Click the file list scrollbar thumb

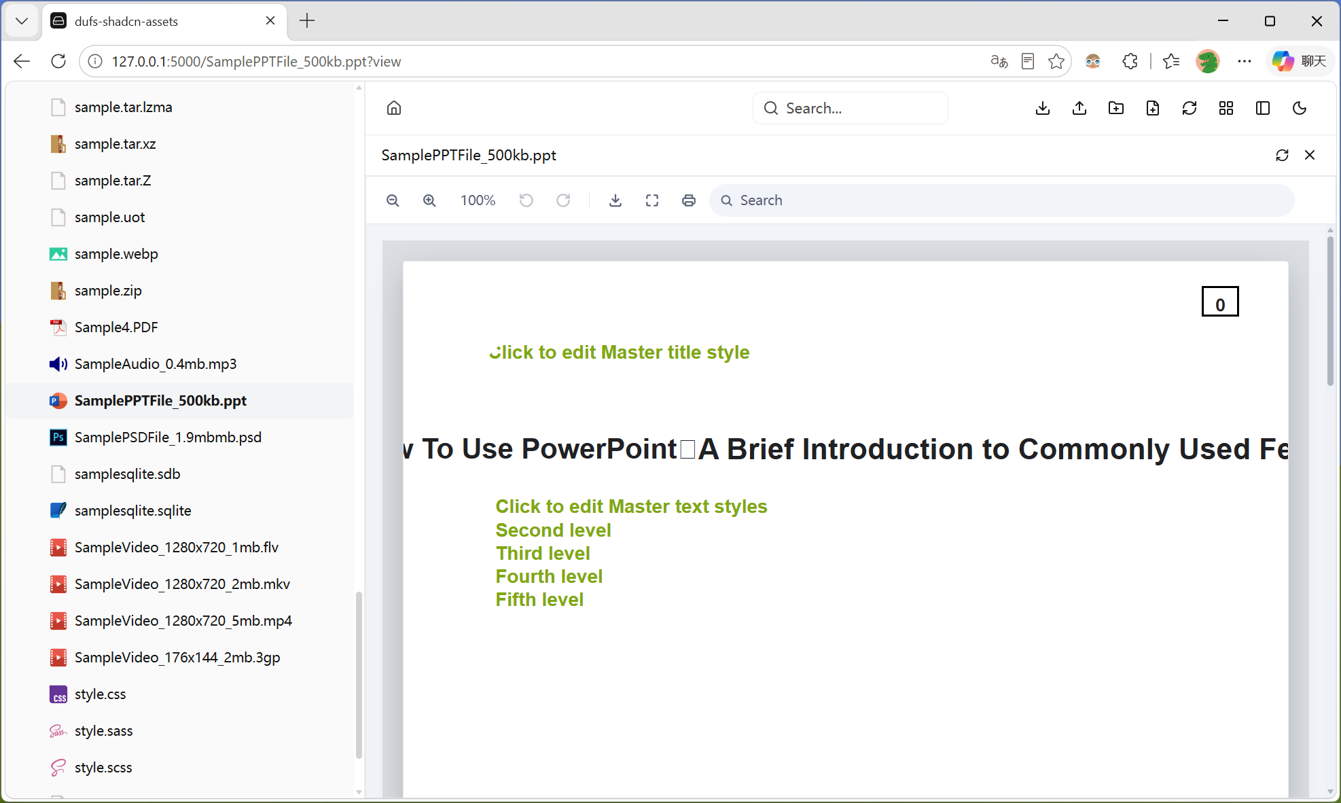tap(359, 675)
